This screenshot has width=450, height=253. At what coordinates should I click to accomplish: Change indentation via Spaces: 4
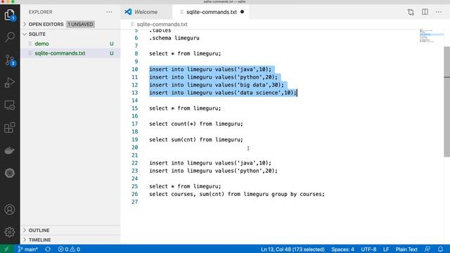pos(342,249)
